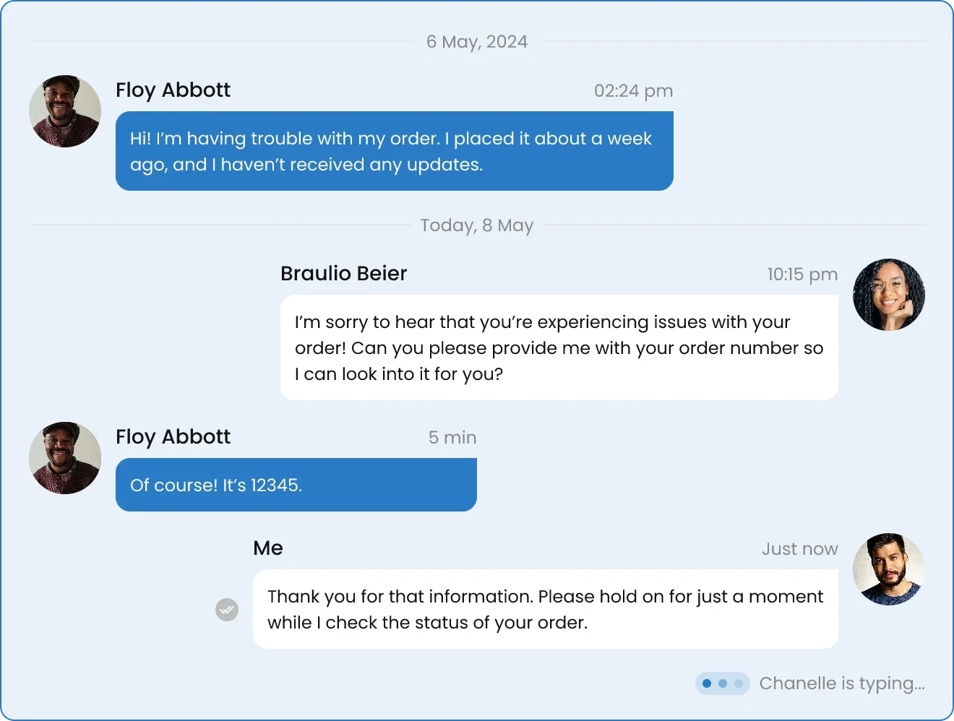Click the Floy Abbott name above the first message
The height and width of the screenshot is (721, 954).
click(x=173, y=90)
